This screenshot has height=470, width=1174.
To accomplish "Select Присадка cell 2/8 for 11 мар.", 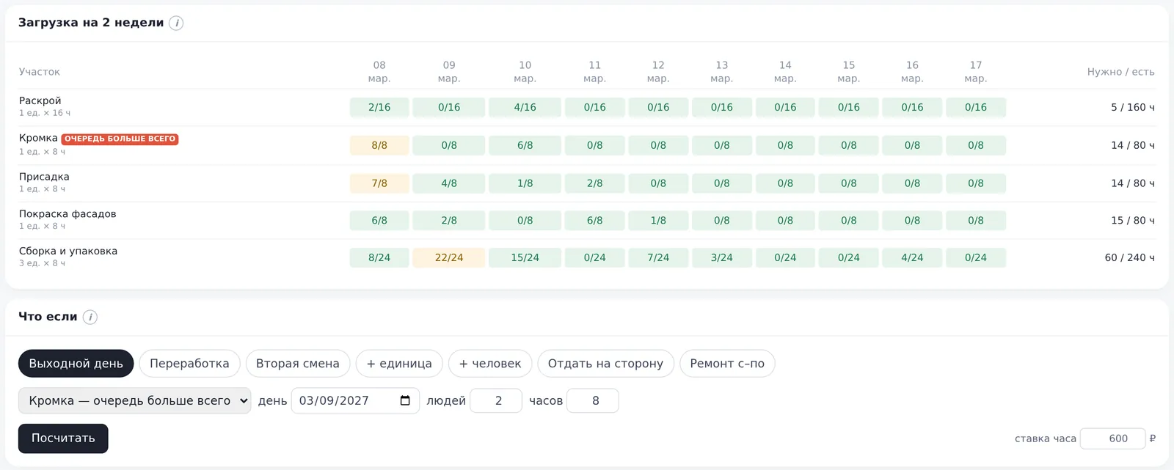I will [595, 183].
